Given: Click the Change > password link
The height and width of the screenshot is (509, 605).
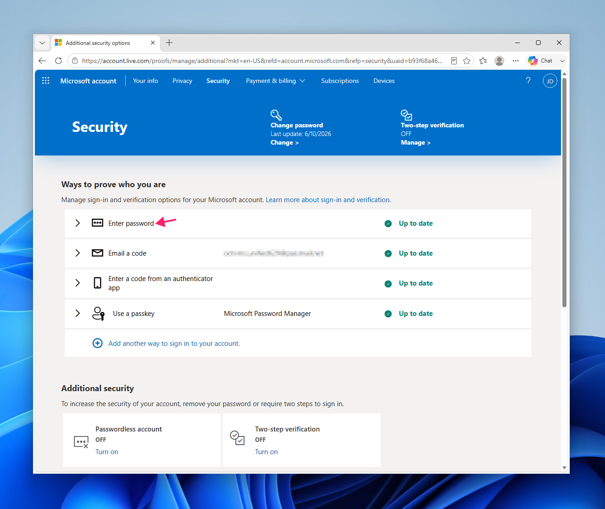Looking at the screenshot, I should point(285,142).
